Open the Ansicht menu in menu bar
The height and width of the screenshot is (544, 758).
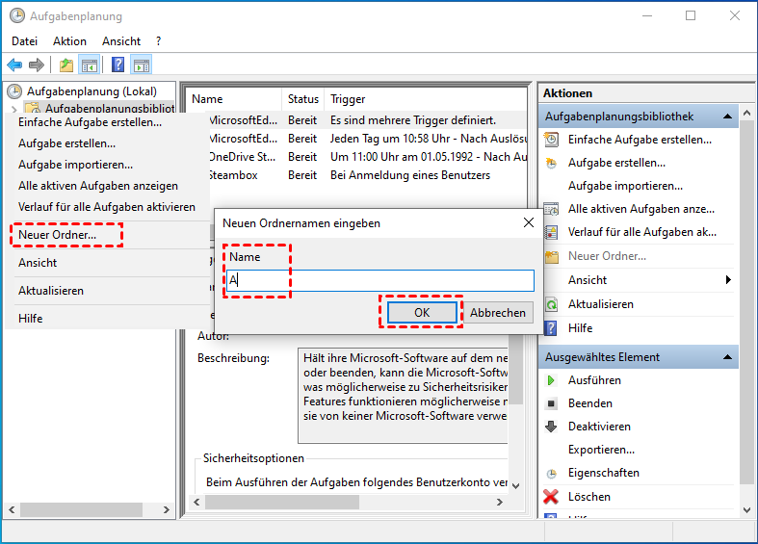121,41
